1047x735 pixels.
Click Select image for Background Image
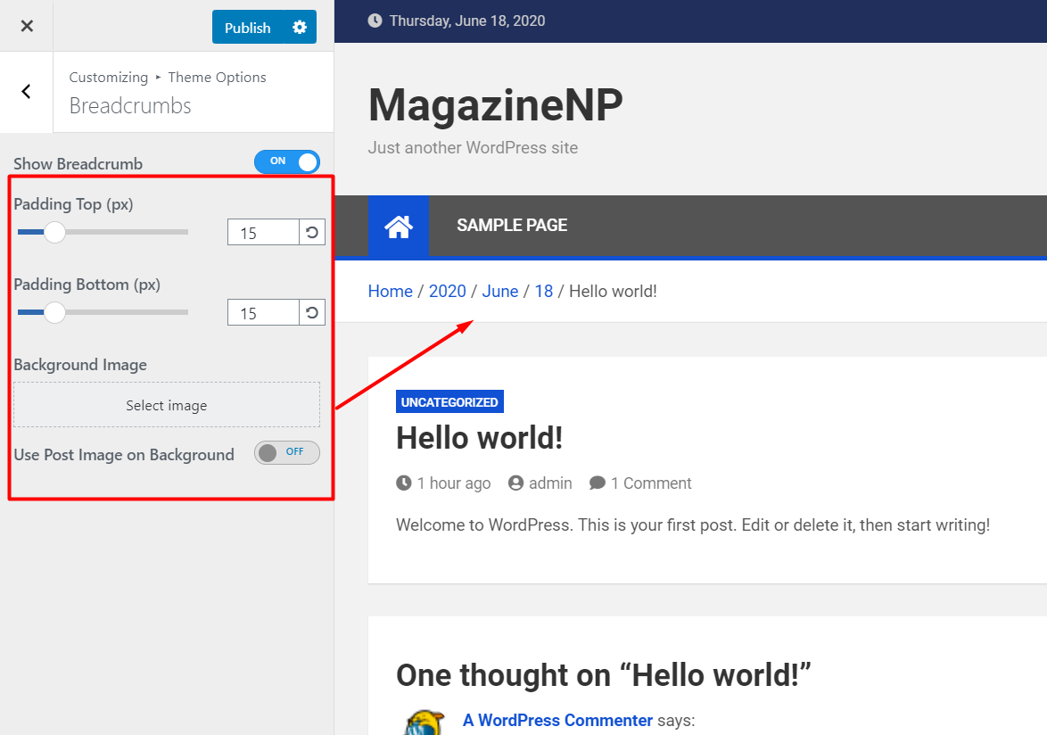point(167,405)
